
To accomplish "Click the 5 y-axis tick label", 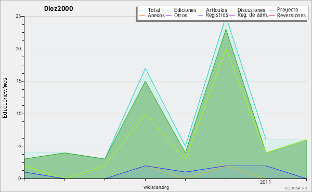I will tap(20, 146).
